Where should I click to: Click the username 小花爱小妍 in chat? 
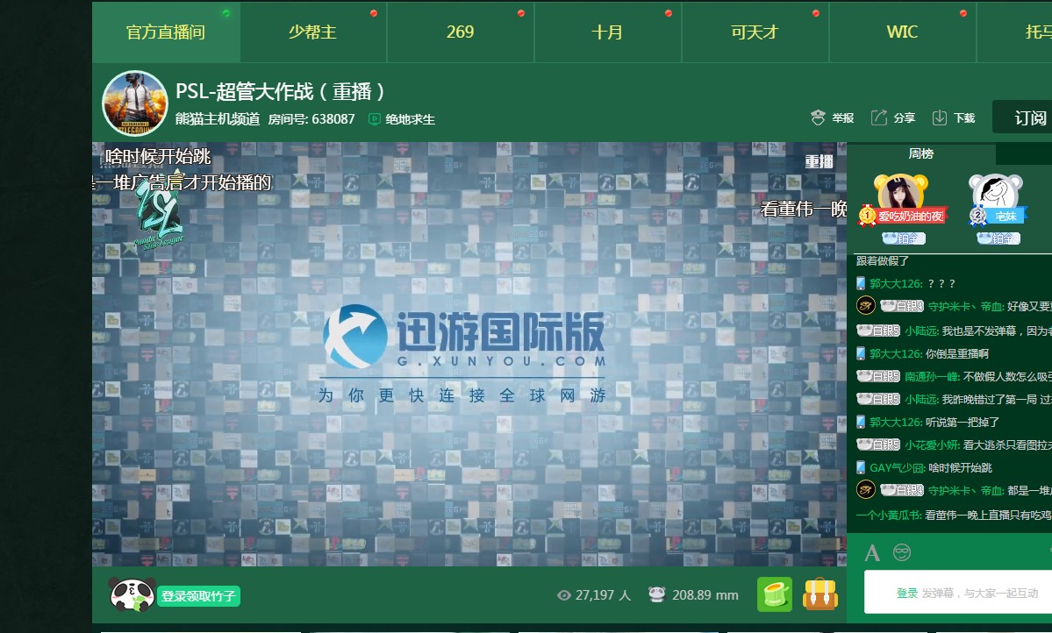[x=933, y=445]
